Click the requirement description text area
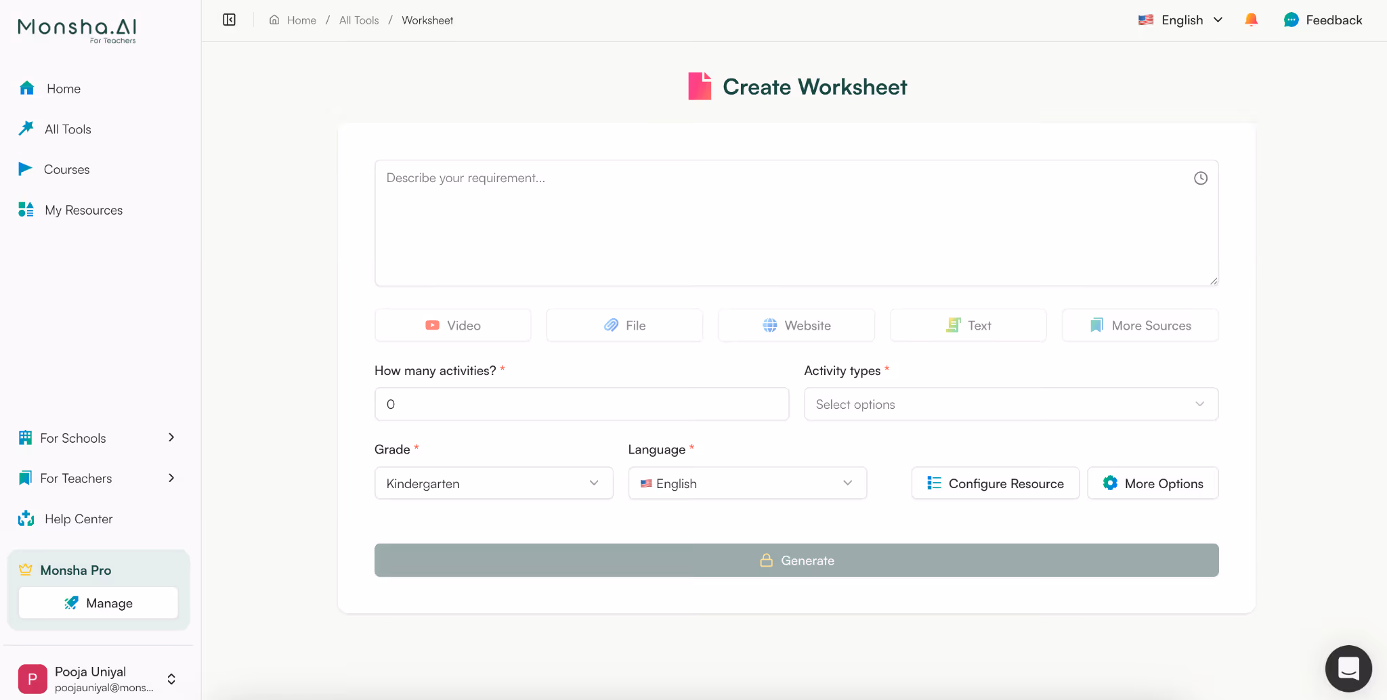The image size is (1387, 700). click(x=796, y=223)
